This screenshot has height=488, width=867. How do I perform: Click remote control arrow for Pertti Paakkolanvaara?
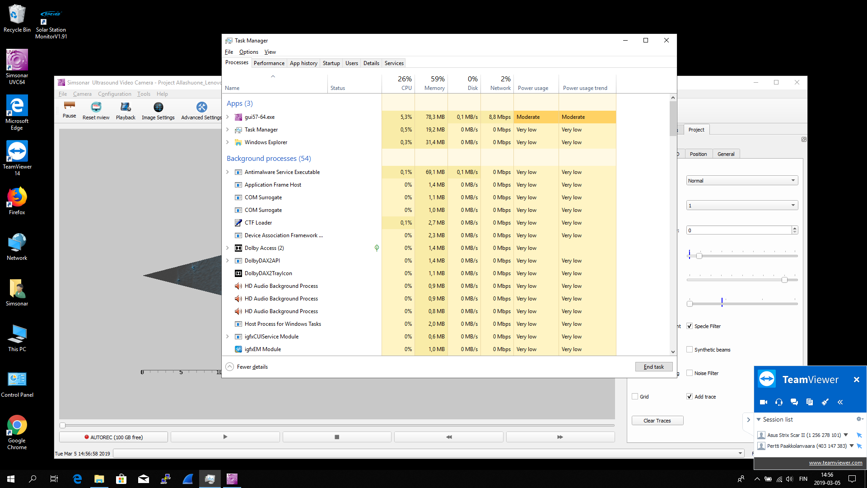[859, 446]
